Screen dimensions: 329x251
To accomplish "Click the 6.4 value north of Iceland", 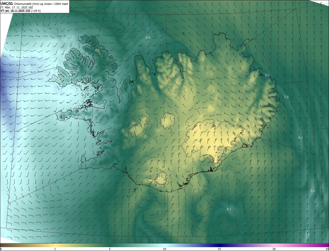I will point(148,38).
